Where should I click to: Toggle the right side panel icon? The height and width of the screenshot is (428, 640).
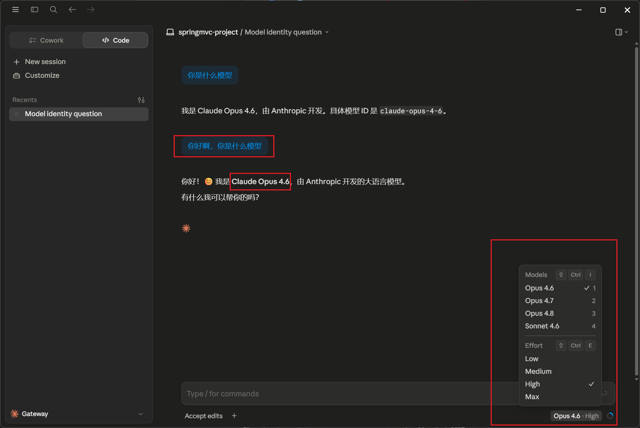[619, 32]
